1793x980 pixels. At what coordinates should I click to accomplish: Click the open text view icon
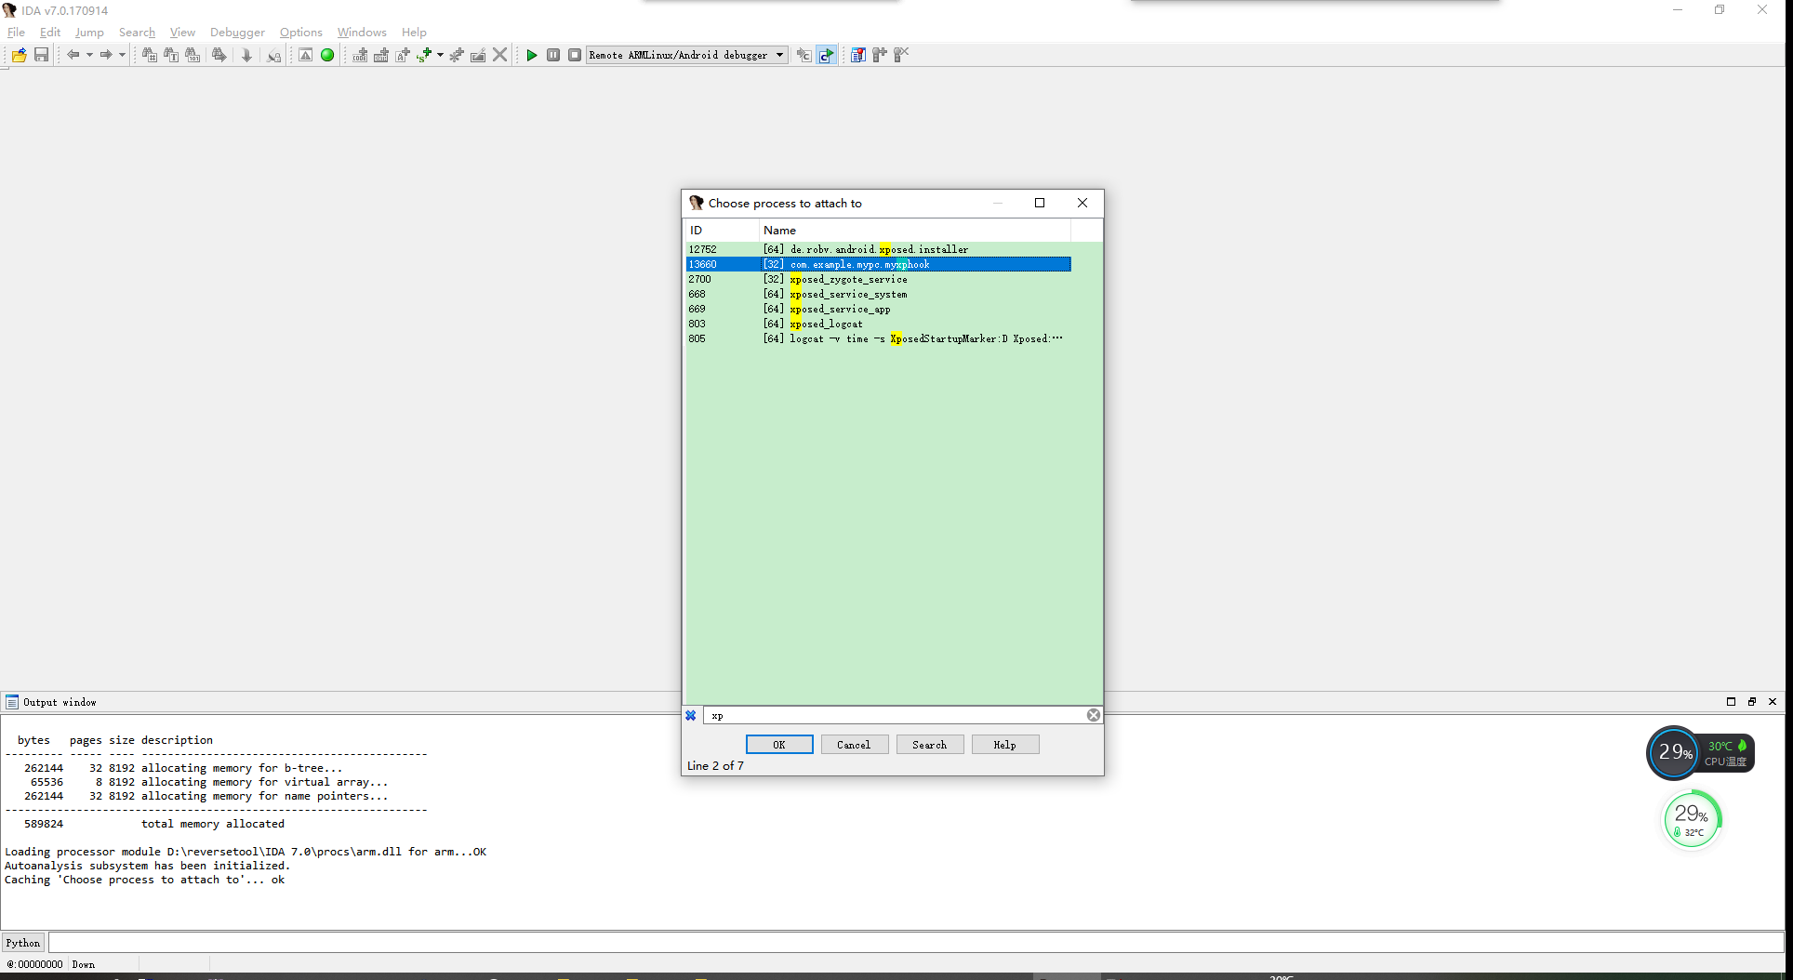273,55
